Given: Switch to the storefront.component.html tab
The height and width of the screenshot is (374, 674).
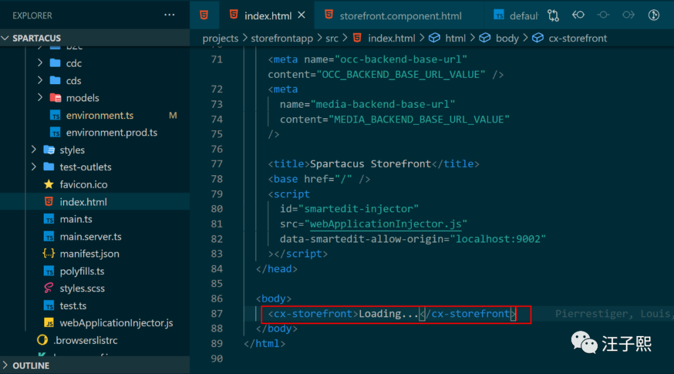Looking at the screenshot, I should point(400,16).
